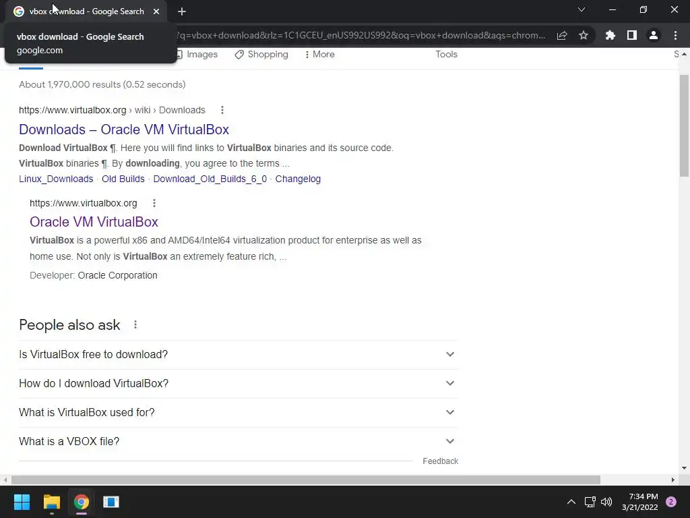
Task: Open the Windows Start menu
Action: [x=22, y=502]
